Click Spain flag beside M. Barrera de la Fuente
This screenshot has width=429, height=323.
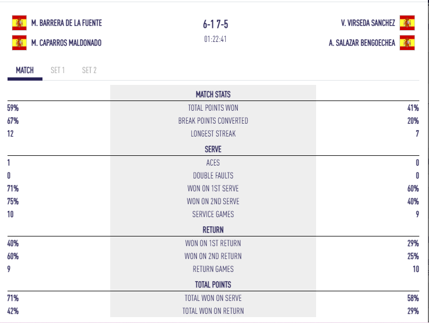point(19,23)
